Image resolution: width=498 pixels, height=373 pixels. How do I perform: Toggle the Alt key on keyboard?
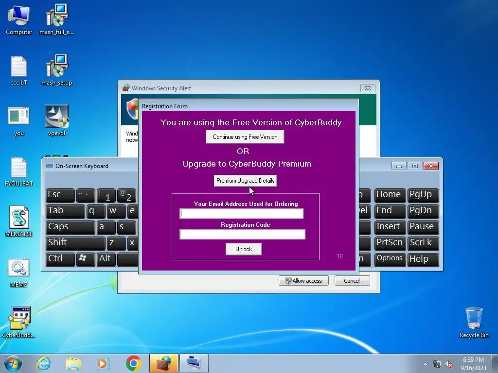[106, 259]
